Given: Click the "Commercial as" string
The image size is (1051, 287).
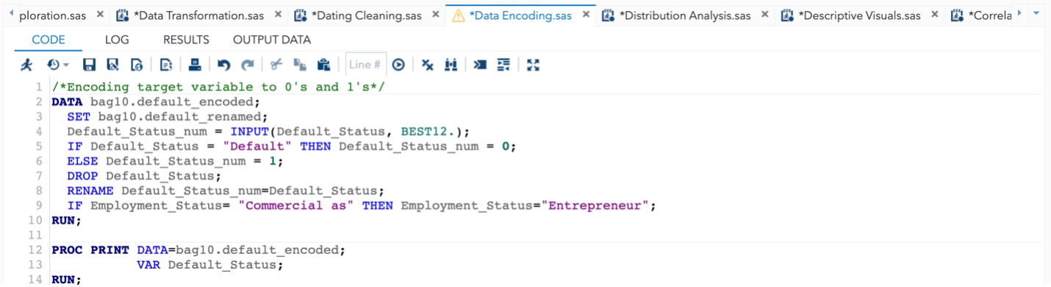Looking at the screenshot, I should pos(296,205).
